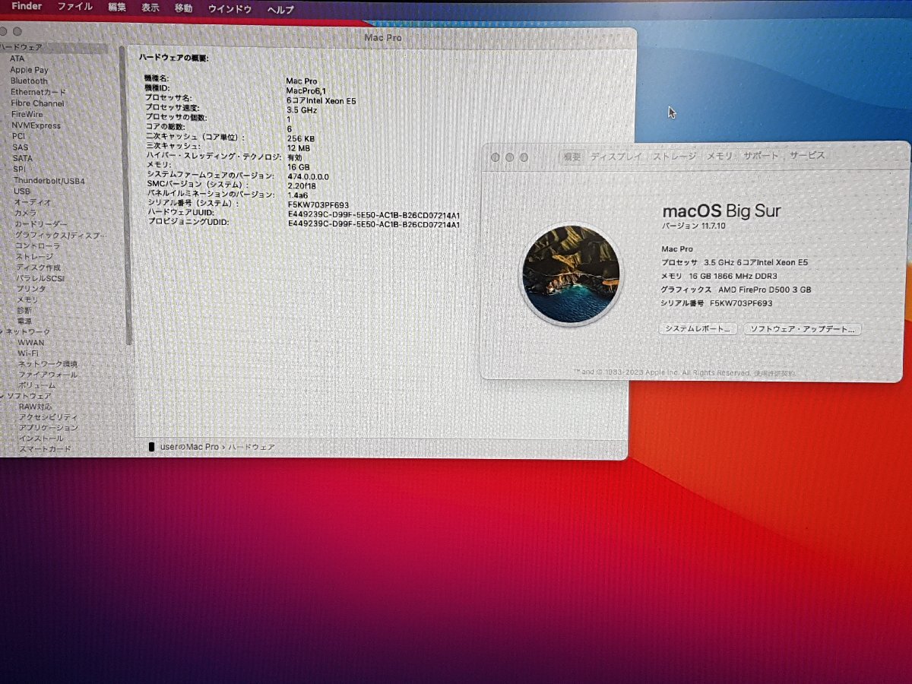The height and width of the screenshot is (684, 912).
Task: Select Bluetooth in the hardware sidebar
Action: pos(29,81)
